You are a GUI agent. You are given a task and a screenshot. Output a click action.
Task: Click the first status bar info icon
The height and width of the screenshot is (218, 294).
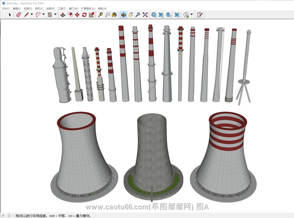tap(3, 216)
